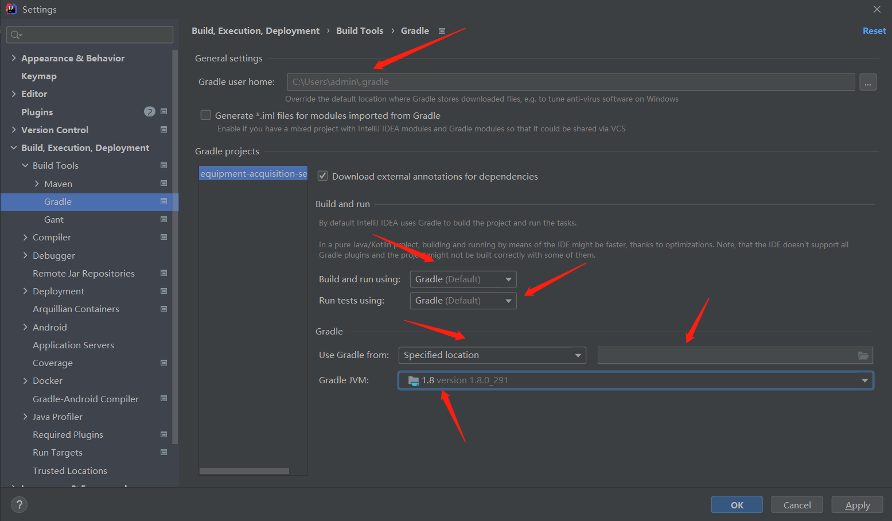Enable Generate *.iml files for Gradle modules
Screen dimensions: 892x521
[x=205, y=115]
